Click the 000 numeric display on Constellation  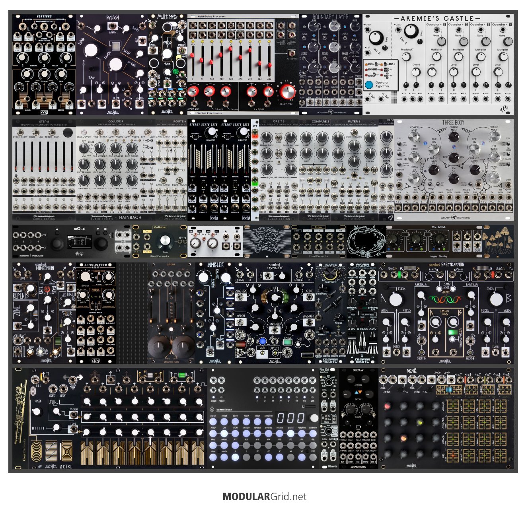coord(290,418)
